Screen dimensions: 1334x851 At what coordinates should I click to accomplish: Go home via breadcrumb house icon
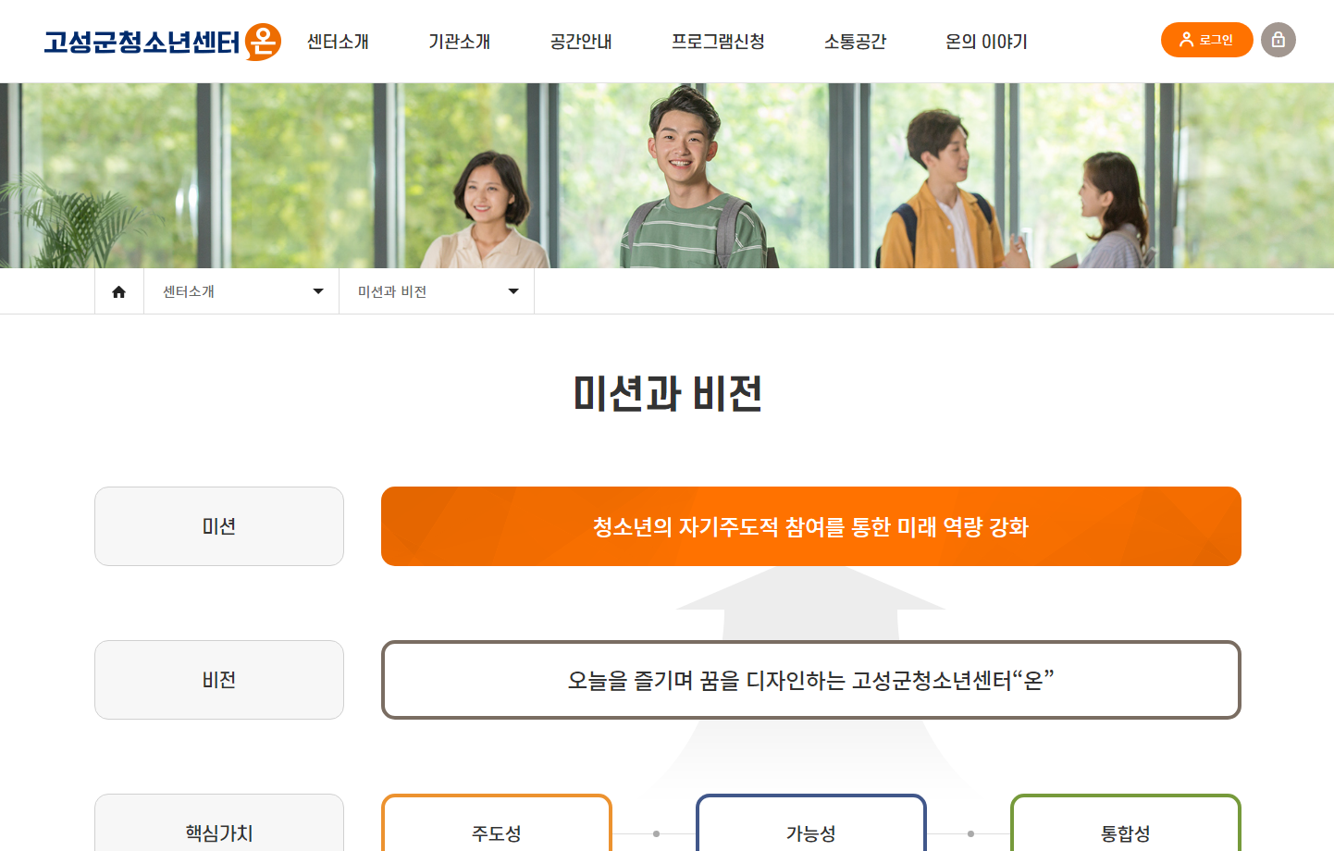click(x=118, y=291)
